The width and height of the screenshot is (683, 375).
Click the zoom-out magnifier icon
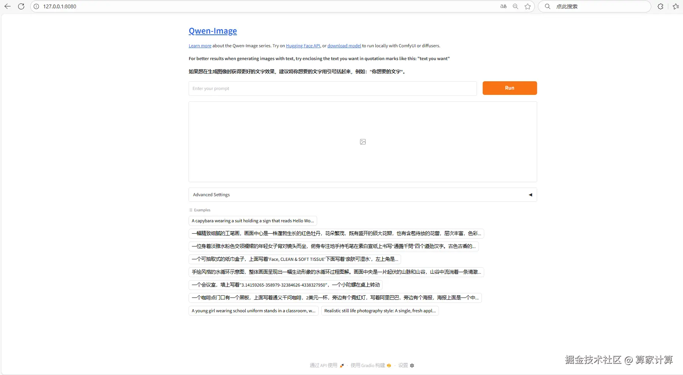(515, 6)
